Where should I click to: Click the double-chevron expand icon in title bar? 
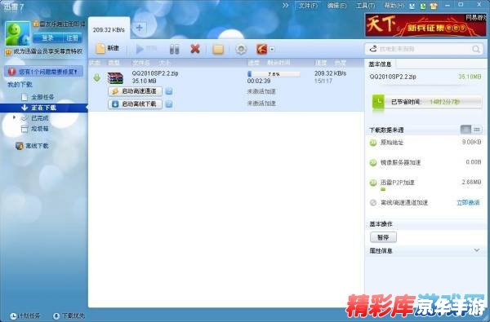pos(285,6)
